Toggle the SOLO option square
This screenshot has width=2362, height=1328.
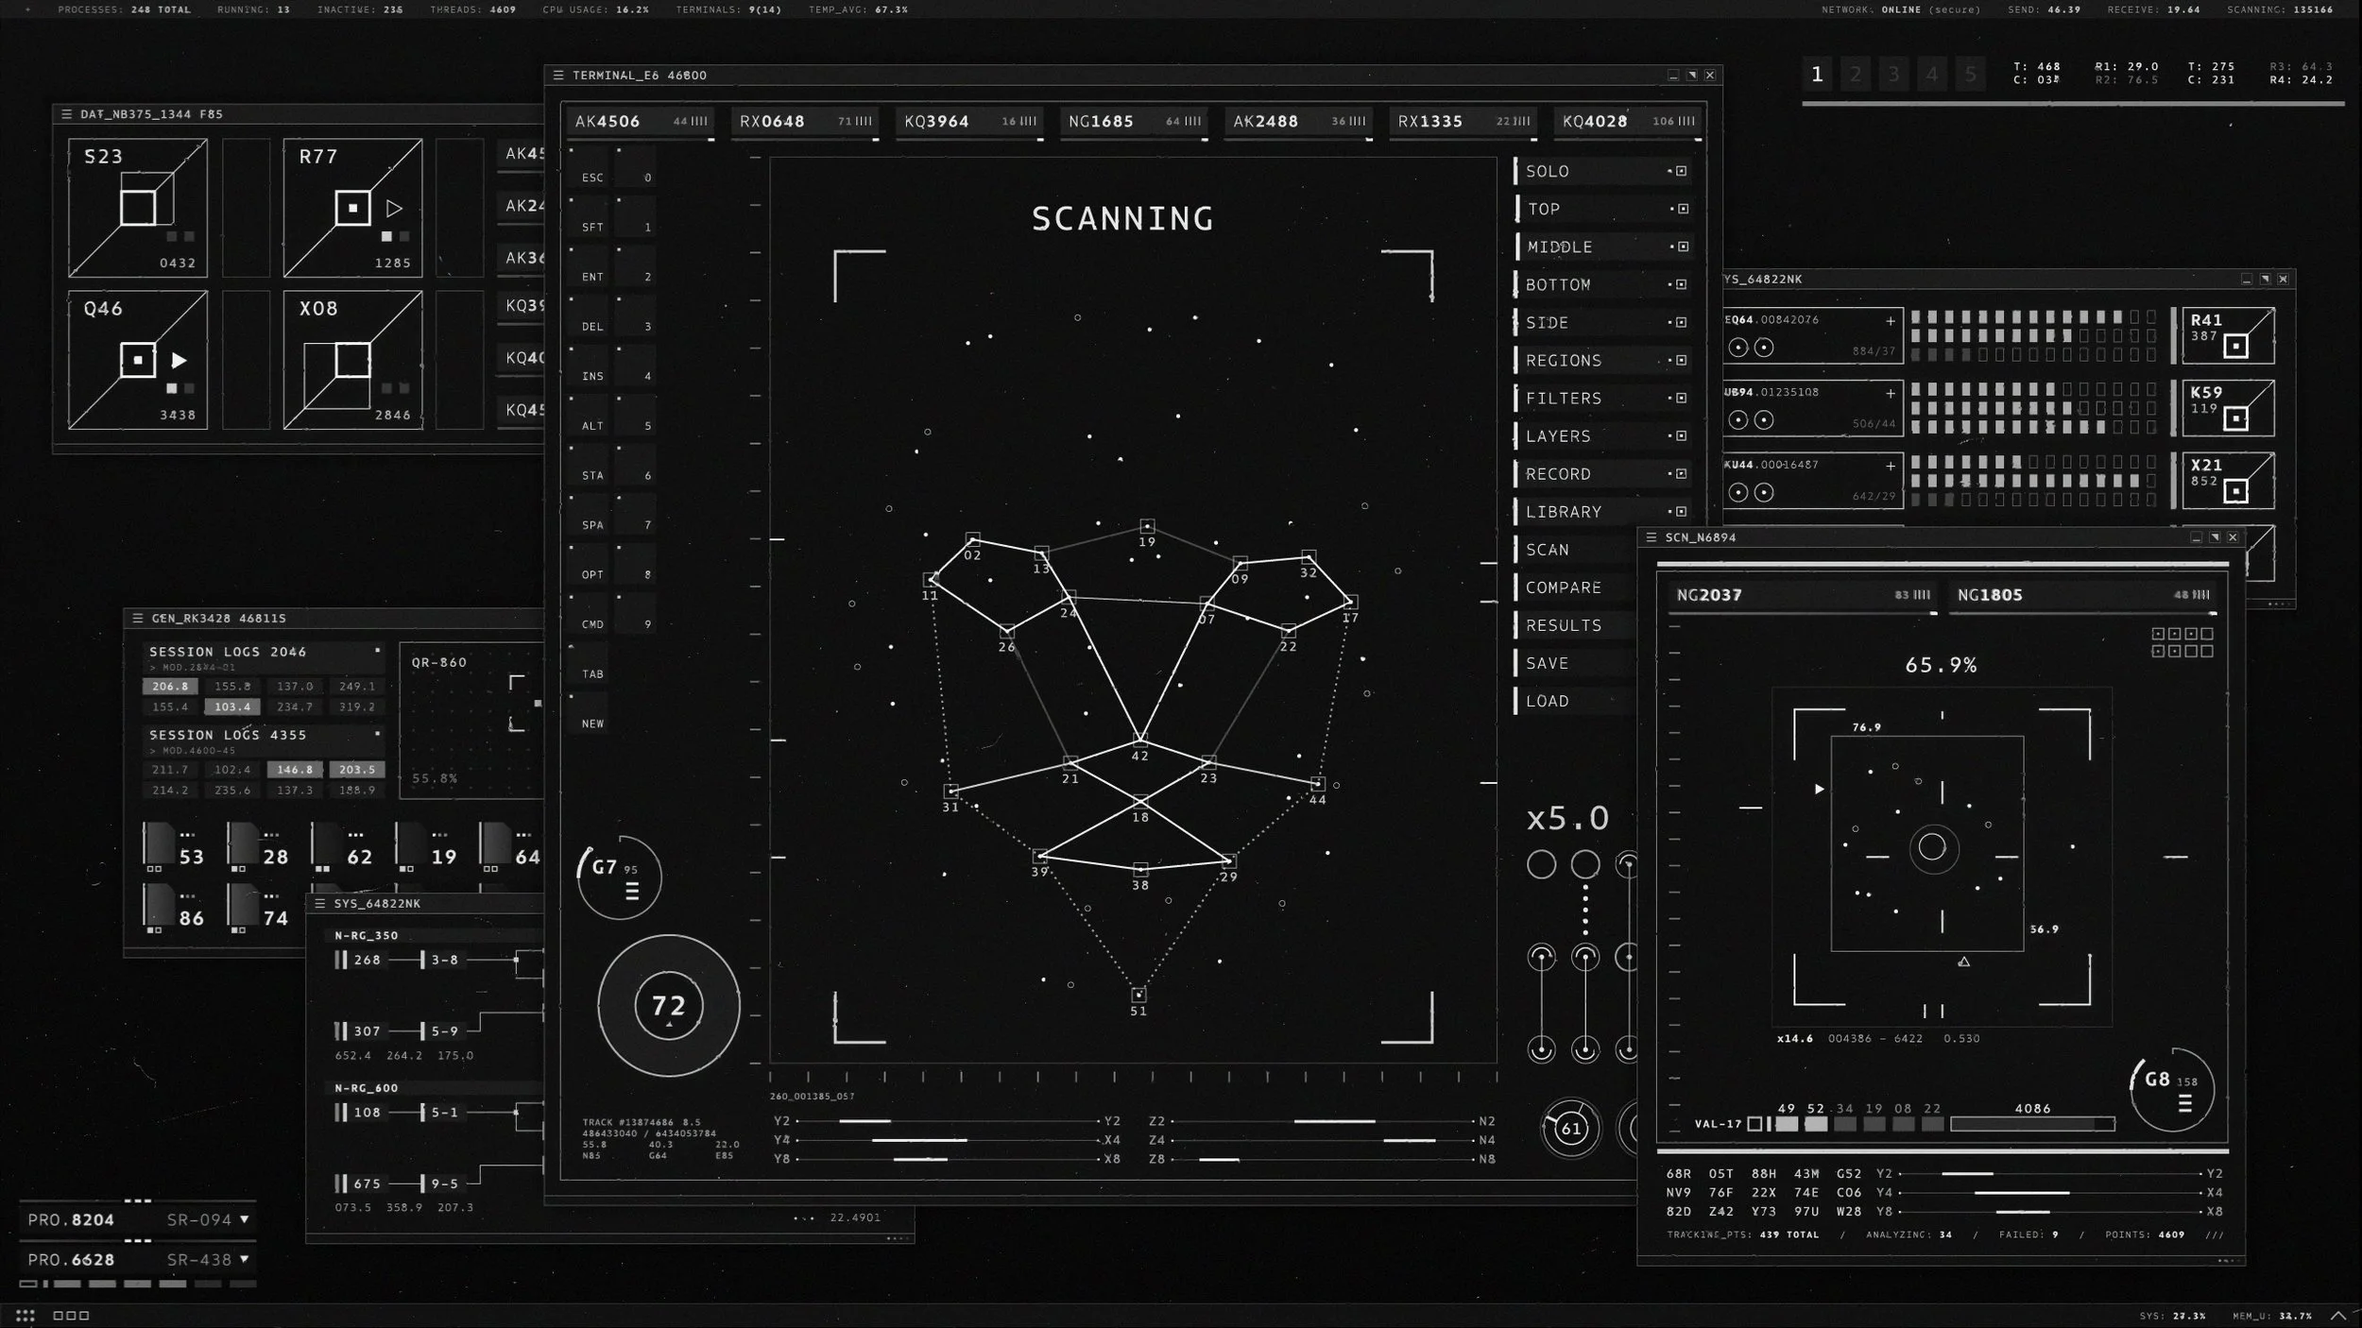tap(1682, 171)
